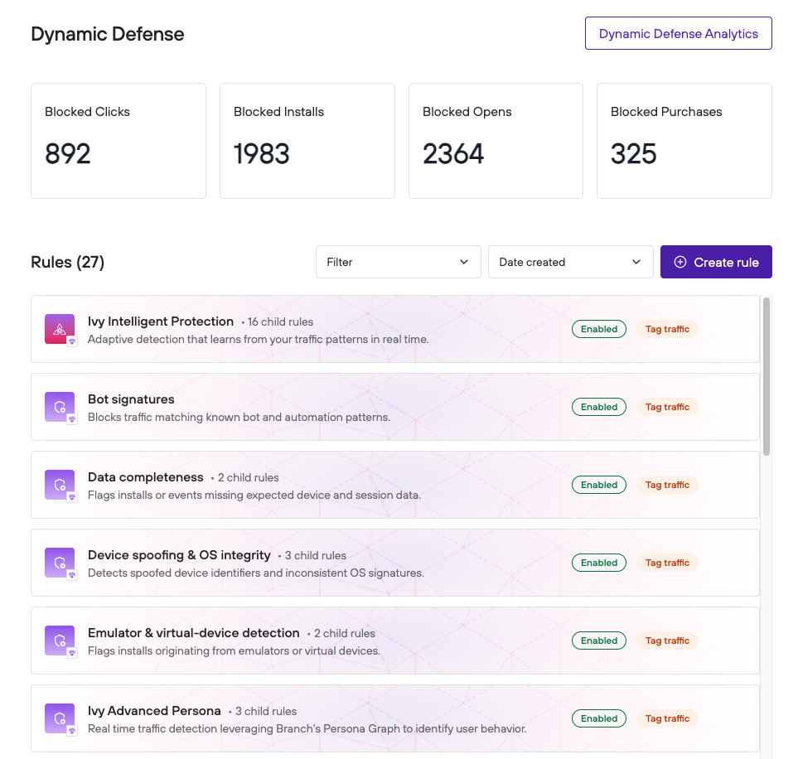The height and width of the screenshot is (759, 798).
Task: Select the Blocked Purchases card
Action: (x=684, y=141)
